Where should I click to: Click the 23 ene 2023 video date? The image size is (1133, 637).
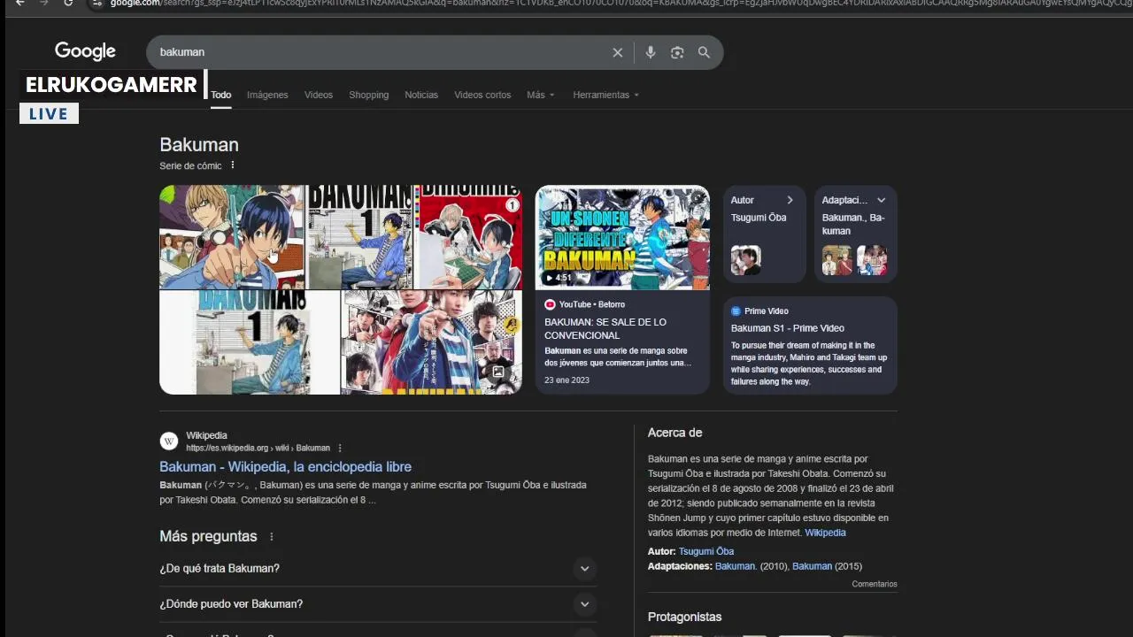(x=566, y=380)
